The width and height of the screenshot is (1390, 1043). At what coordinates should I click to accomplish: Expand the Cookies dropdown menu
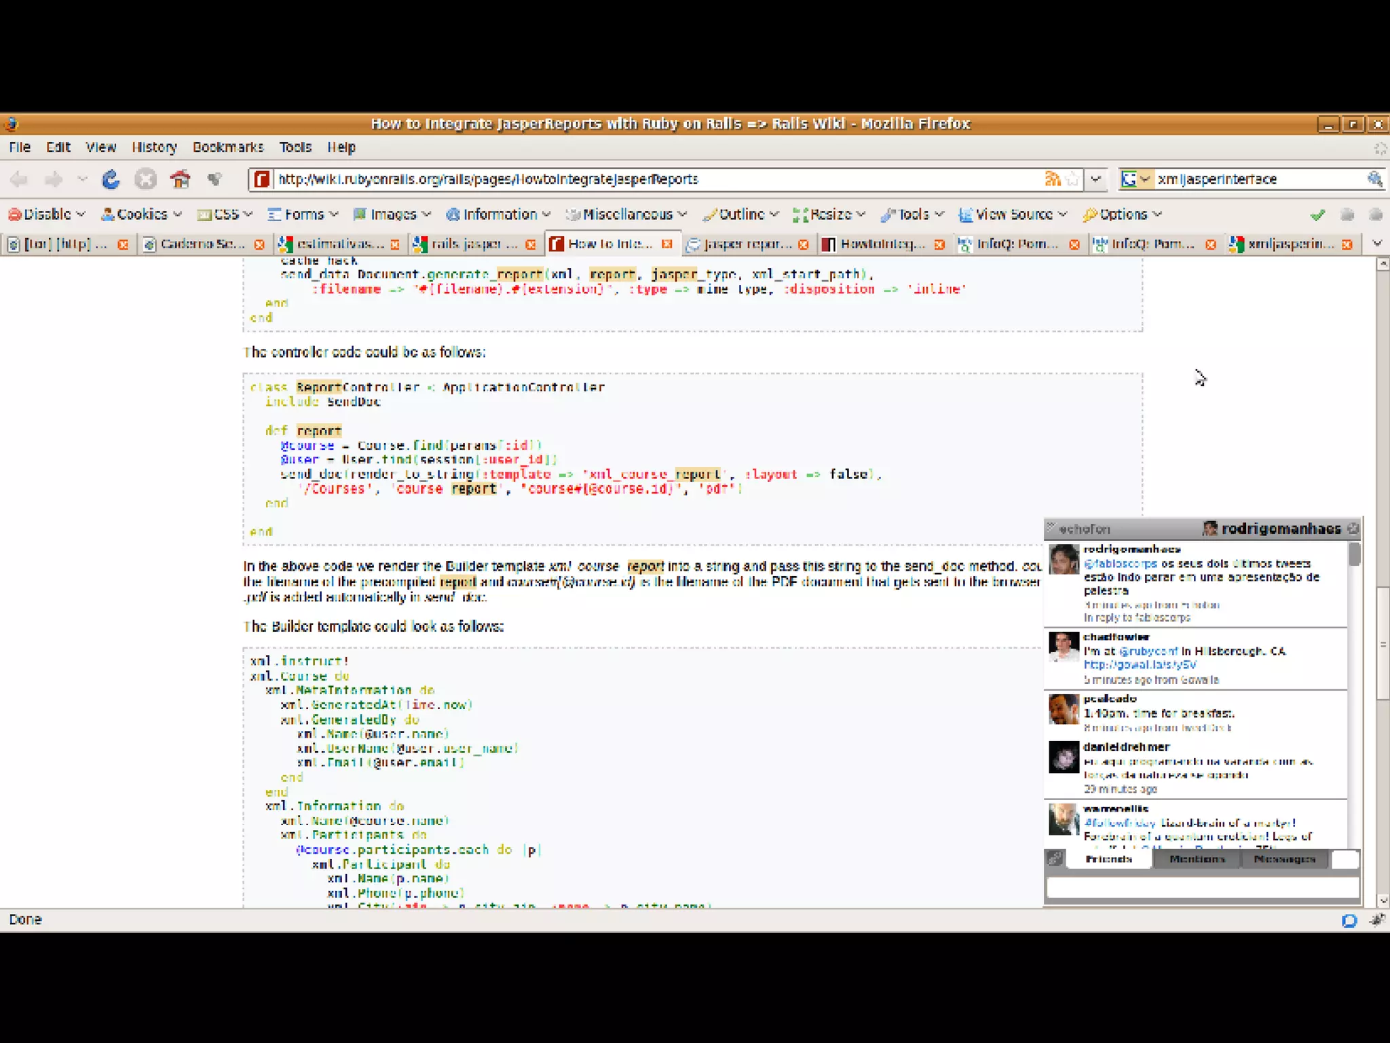coord(141,214)
